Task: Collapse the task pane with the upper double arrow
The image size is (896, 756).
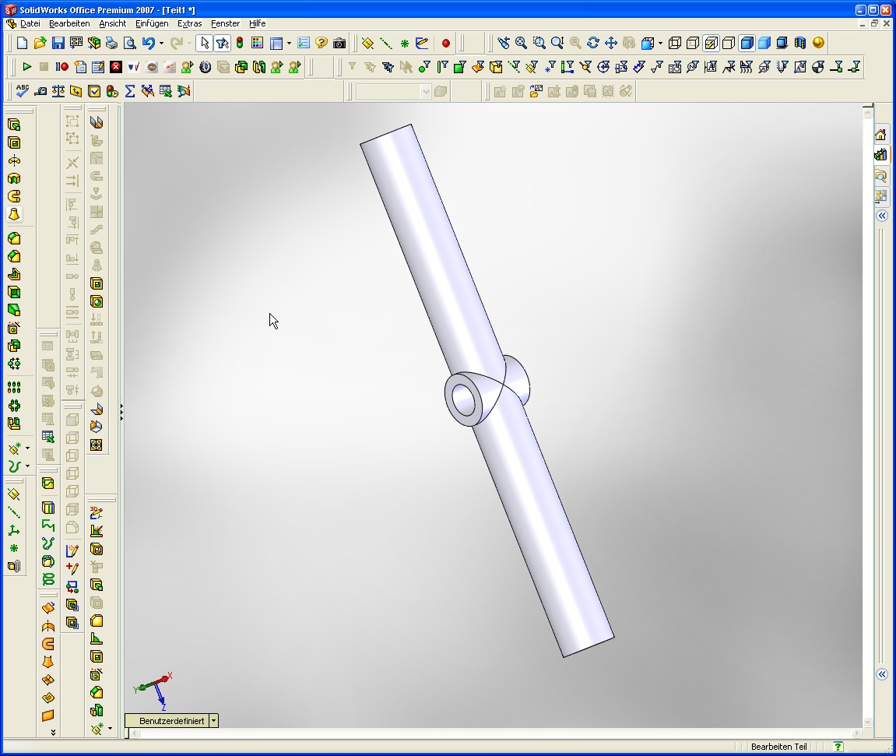Action: 882,216
